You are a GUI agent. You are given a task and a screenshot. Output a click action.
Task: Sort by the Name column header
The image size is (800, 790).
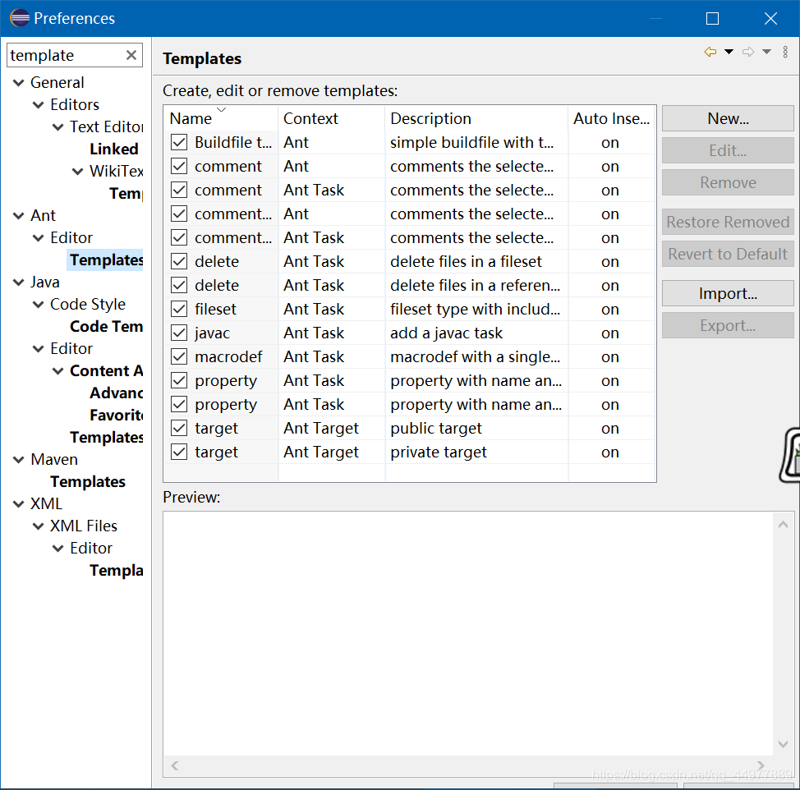tap(222, 118)
